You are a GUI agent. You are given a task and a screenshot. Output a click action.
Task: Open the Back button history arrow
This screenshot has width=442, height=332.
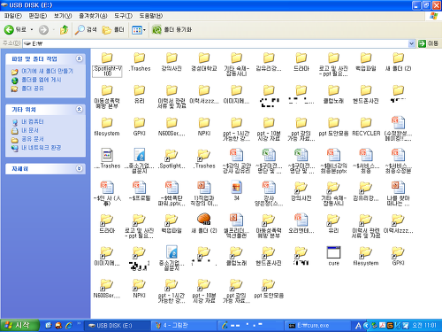pos(32,29)
